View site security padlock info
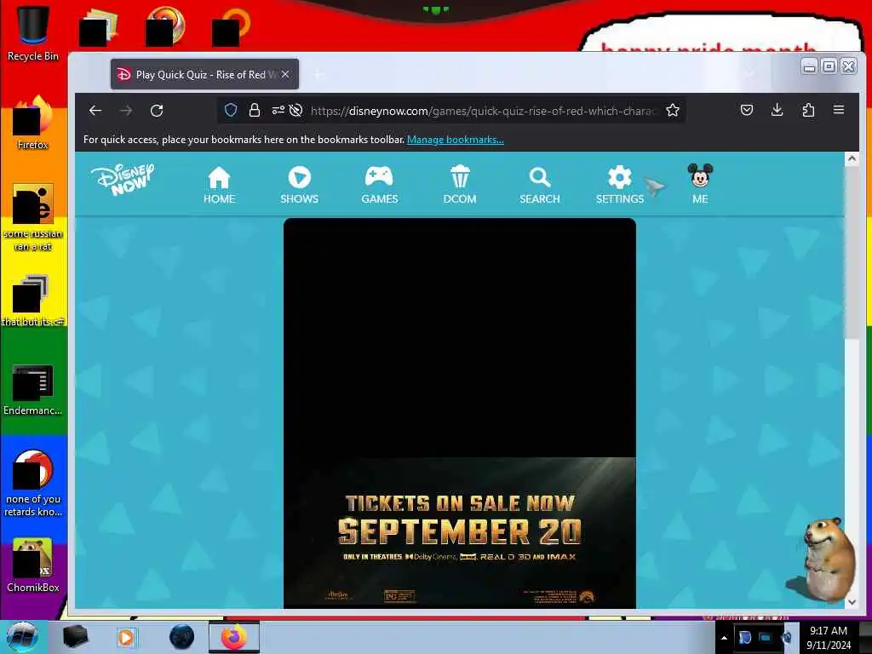The width and height of the screenshot is (872, 654). (254, 110)
